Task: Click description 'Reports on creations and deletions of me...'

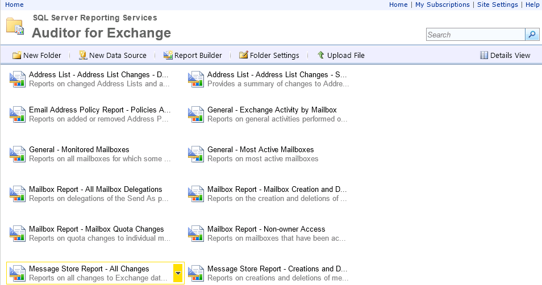Action: pyautogui.click(x=278, y=278)
